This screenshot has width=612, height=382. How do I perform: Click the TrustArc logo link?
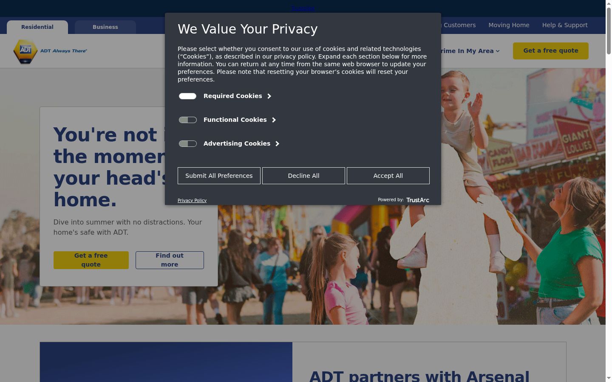(418, 200)
